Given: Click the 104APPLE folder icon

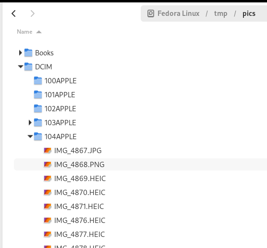Looking at the screenshot, I should tap(38, 137).
